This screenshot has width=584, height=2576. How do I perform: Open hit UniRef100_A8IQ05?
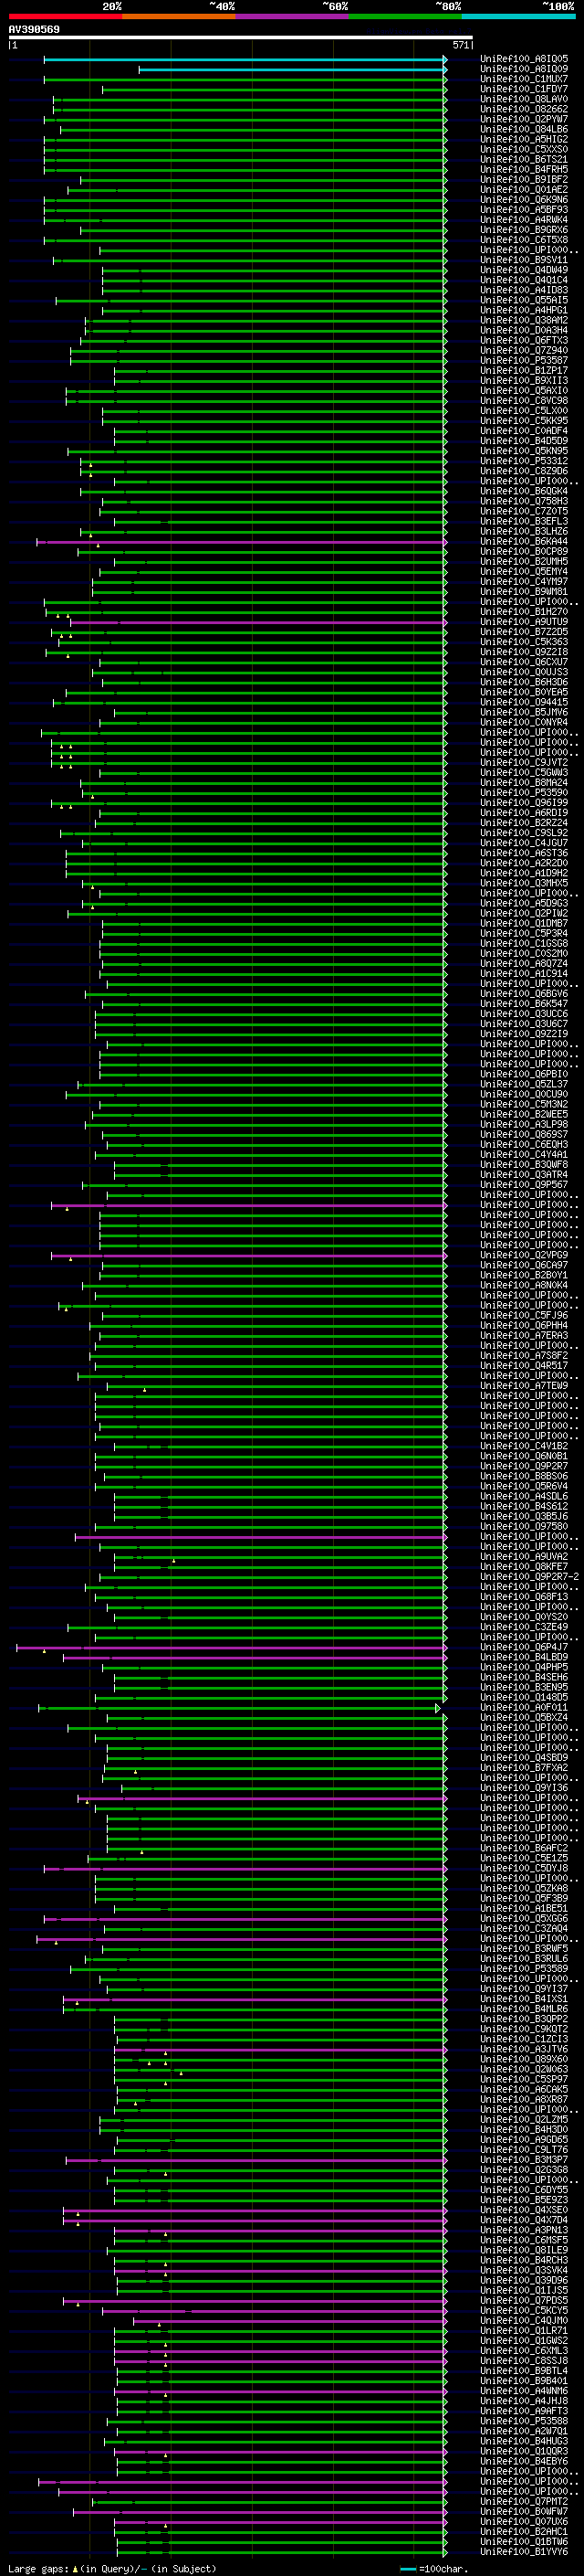524,59
